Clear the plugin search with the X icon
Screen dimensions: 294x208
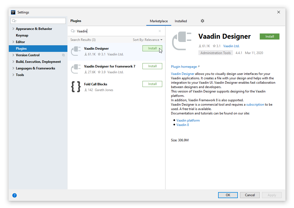click(160, 31)
